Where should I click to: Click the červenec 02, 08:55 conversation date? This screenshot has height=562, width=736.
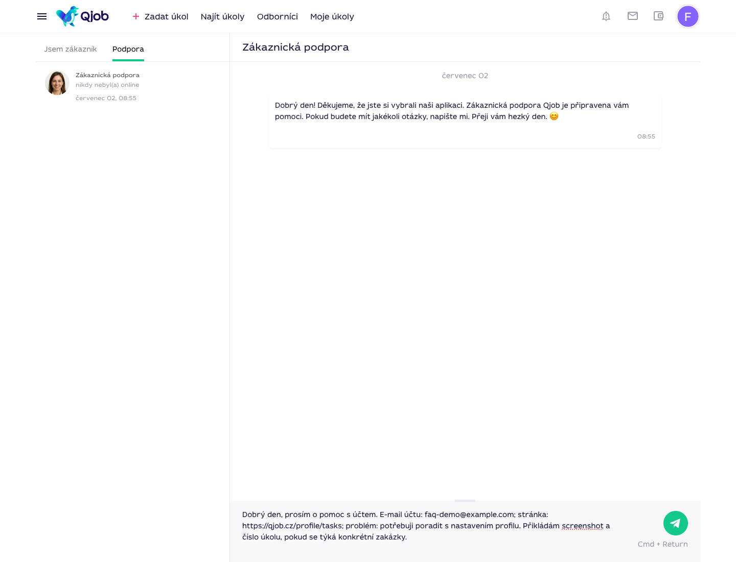click(106, 98)
